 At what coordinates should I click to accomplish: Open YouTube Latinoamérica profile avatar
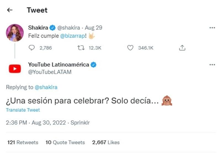tap(15, 68)
